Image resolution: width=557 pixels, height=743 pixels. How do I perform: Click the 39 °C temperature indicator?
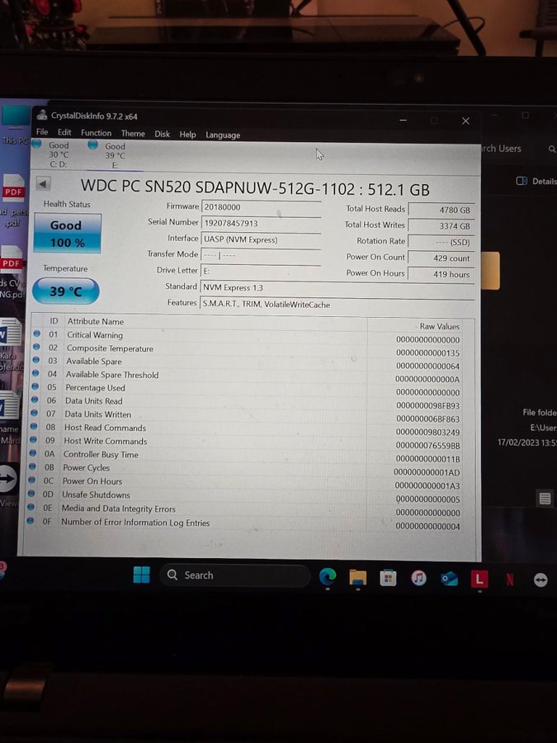click(66, 291)
